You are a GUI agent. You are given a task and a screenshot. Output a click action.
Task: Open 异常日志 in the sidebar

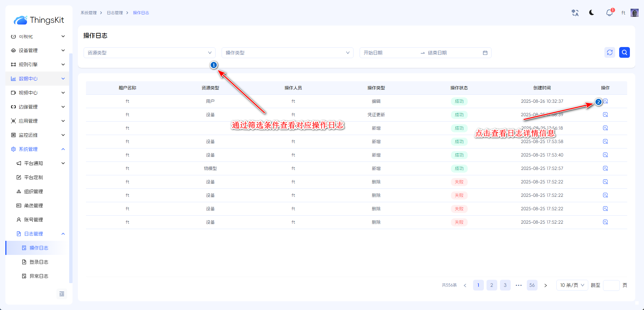(39, 276)
